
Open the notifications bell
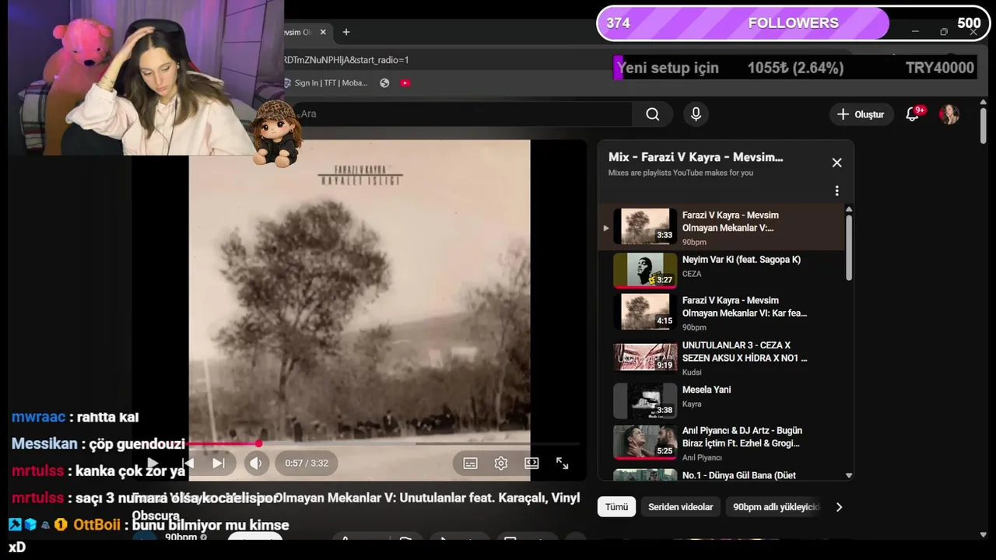point(912,114)
